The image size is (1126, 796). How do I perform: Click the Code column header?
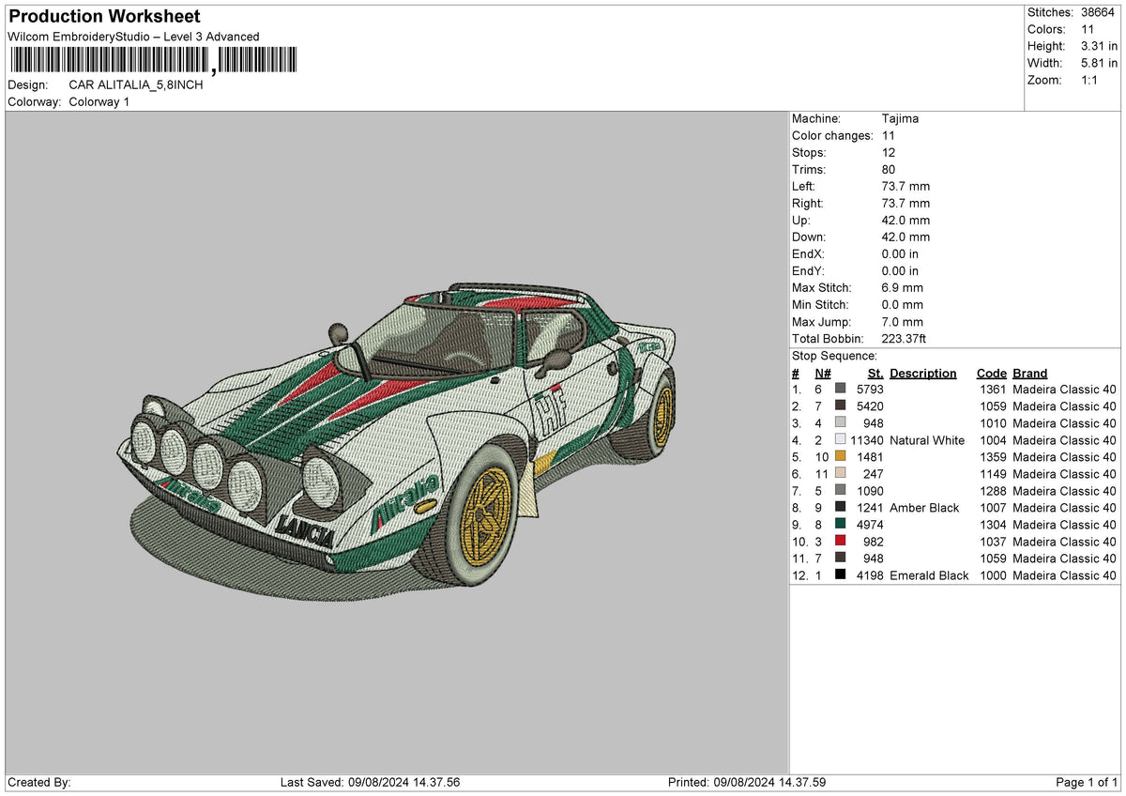click(x=991, y=373)
